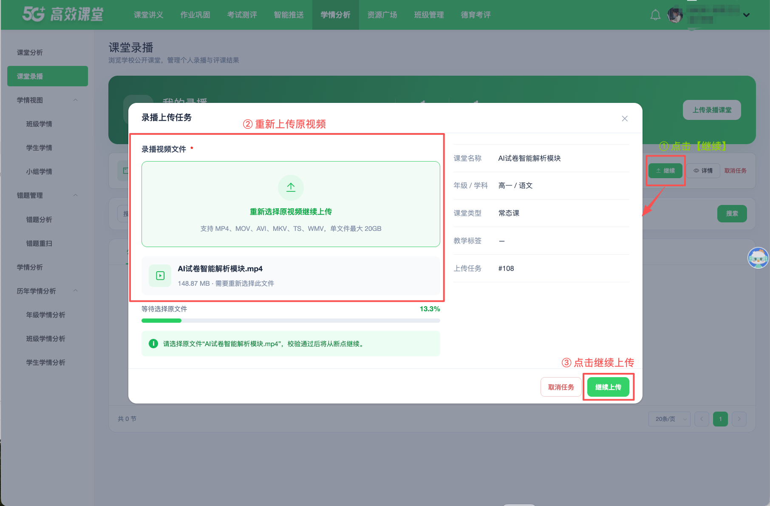Click the red 取消任务 link in task row
770x506 pixels.
pos(735,171)
